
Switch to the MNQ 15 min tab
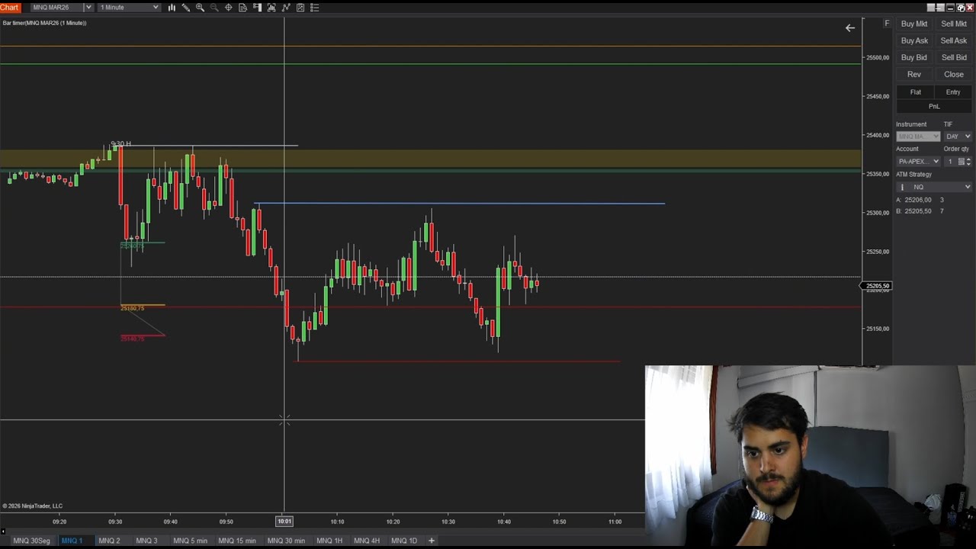click(237, 541)
